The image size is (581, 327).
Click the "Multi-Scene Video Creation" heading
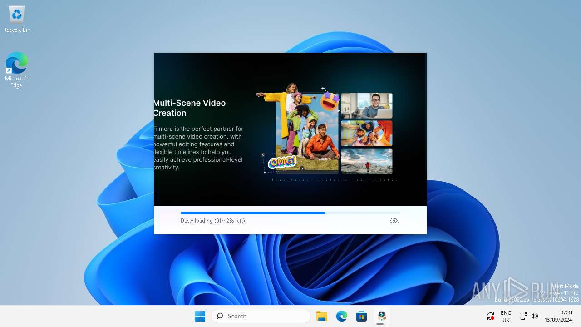point(190,108)
